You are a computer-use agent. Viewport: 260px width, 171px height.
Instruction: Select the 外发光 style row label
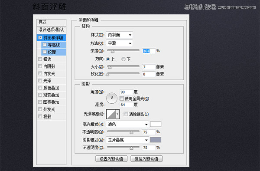pyautogui.click(x=49, y=109)
